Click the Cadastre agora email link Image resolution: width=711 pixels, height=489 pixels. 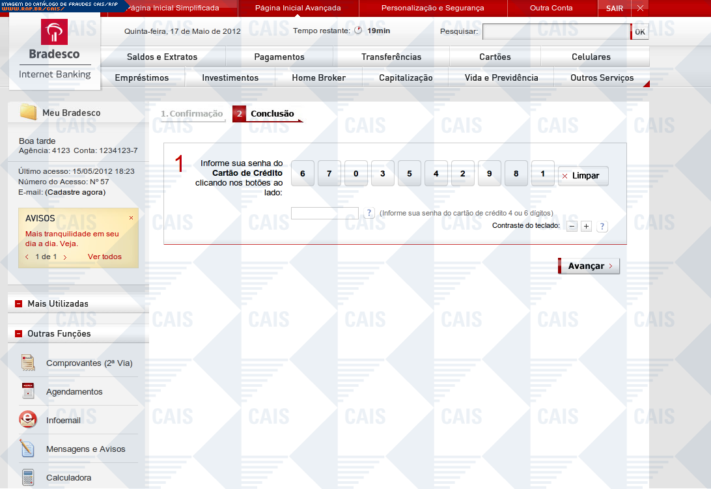pos(75,192)
